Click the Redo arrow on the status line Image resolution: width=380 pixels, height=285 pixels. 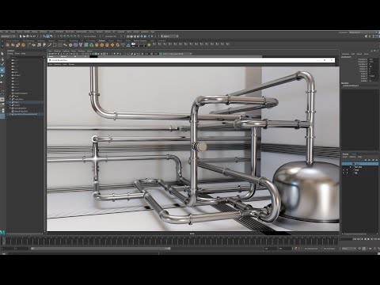point(34,36)
